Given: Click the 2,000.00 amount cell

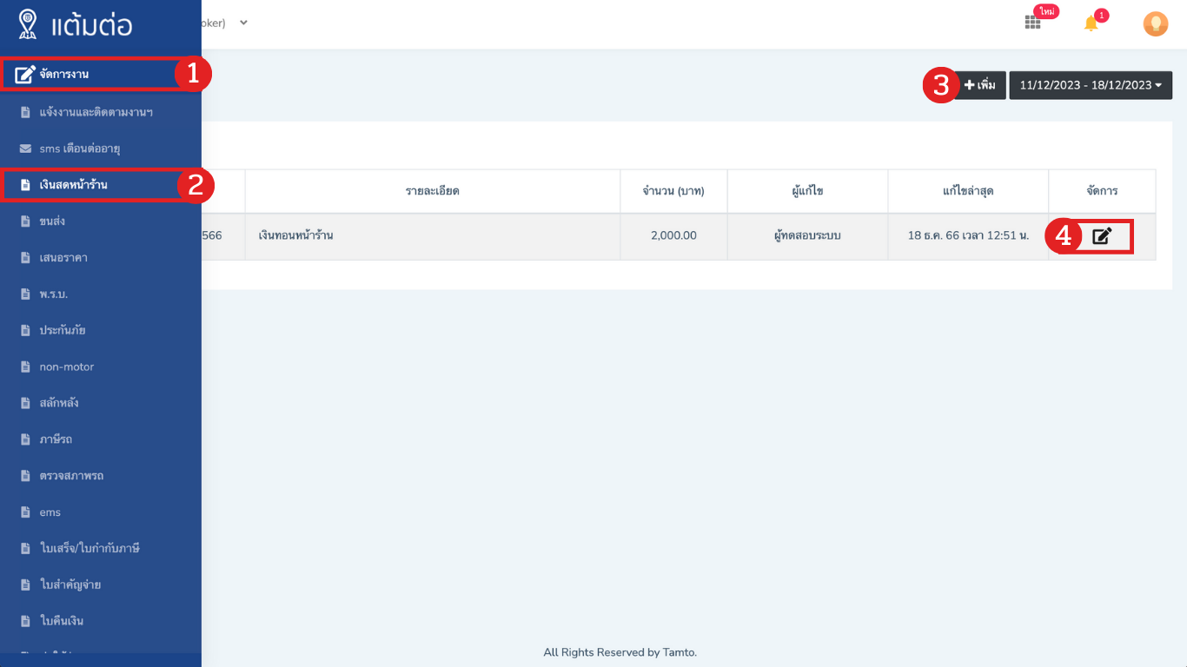Looking at the screenshot, I should click(673, 235).
